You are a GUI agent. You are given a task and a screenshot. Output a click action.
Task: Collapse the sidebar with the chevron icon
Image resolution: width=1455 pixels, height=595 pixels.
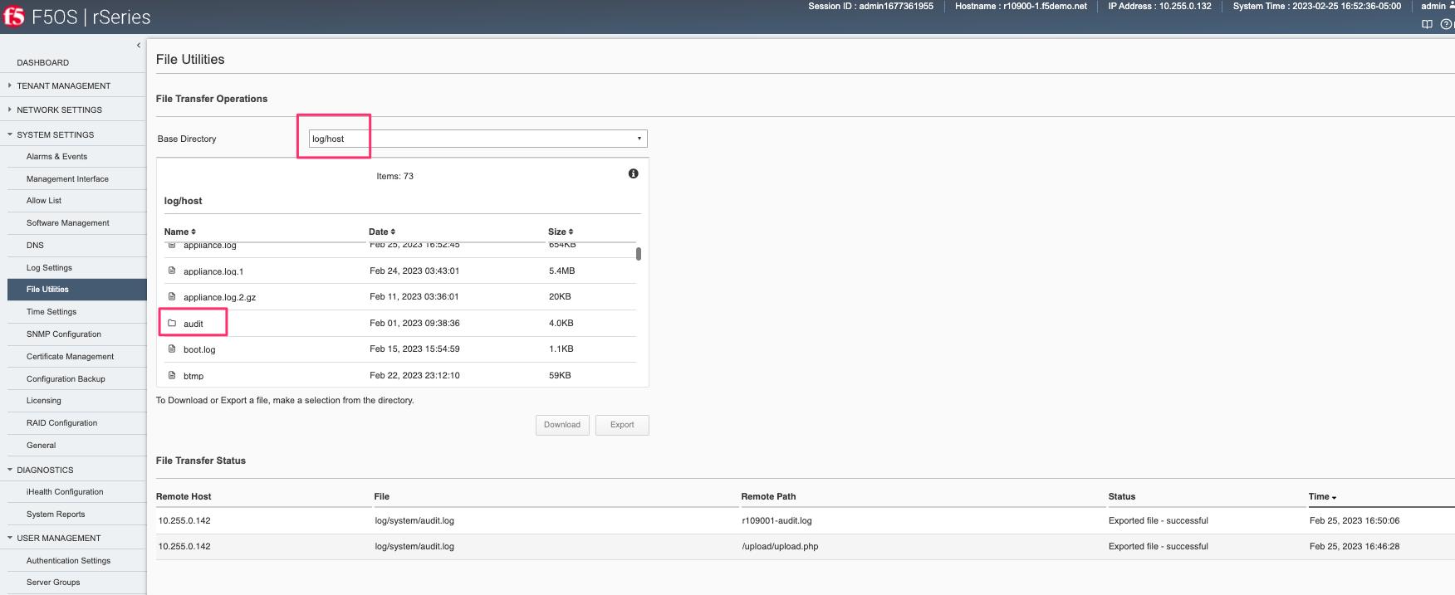tap(138, 45)
